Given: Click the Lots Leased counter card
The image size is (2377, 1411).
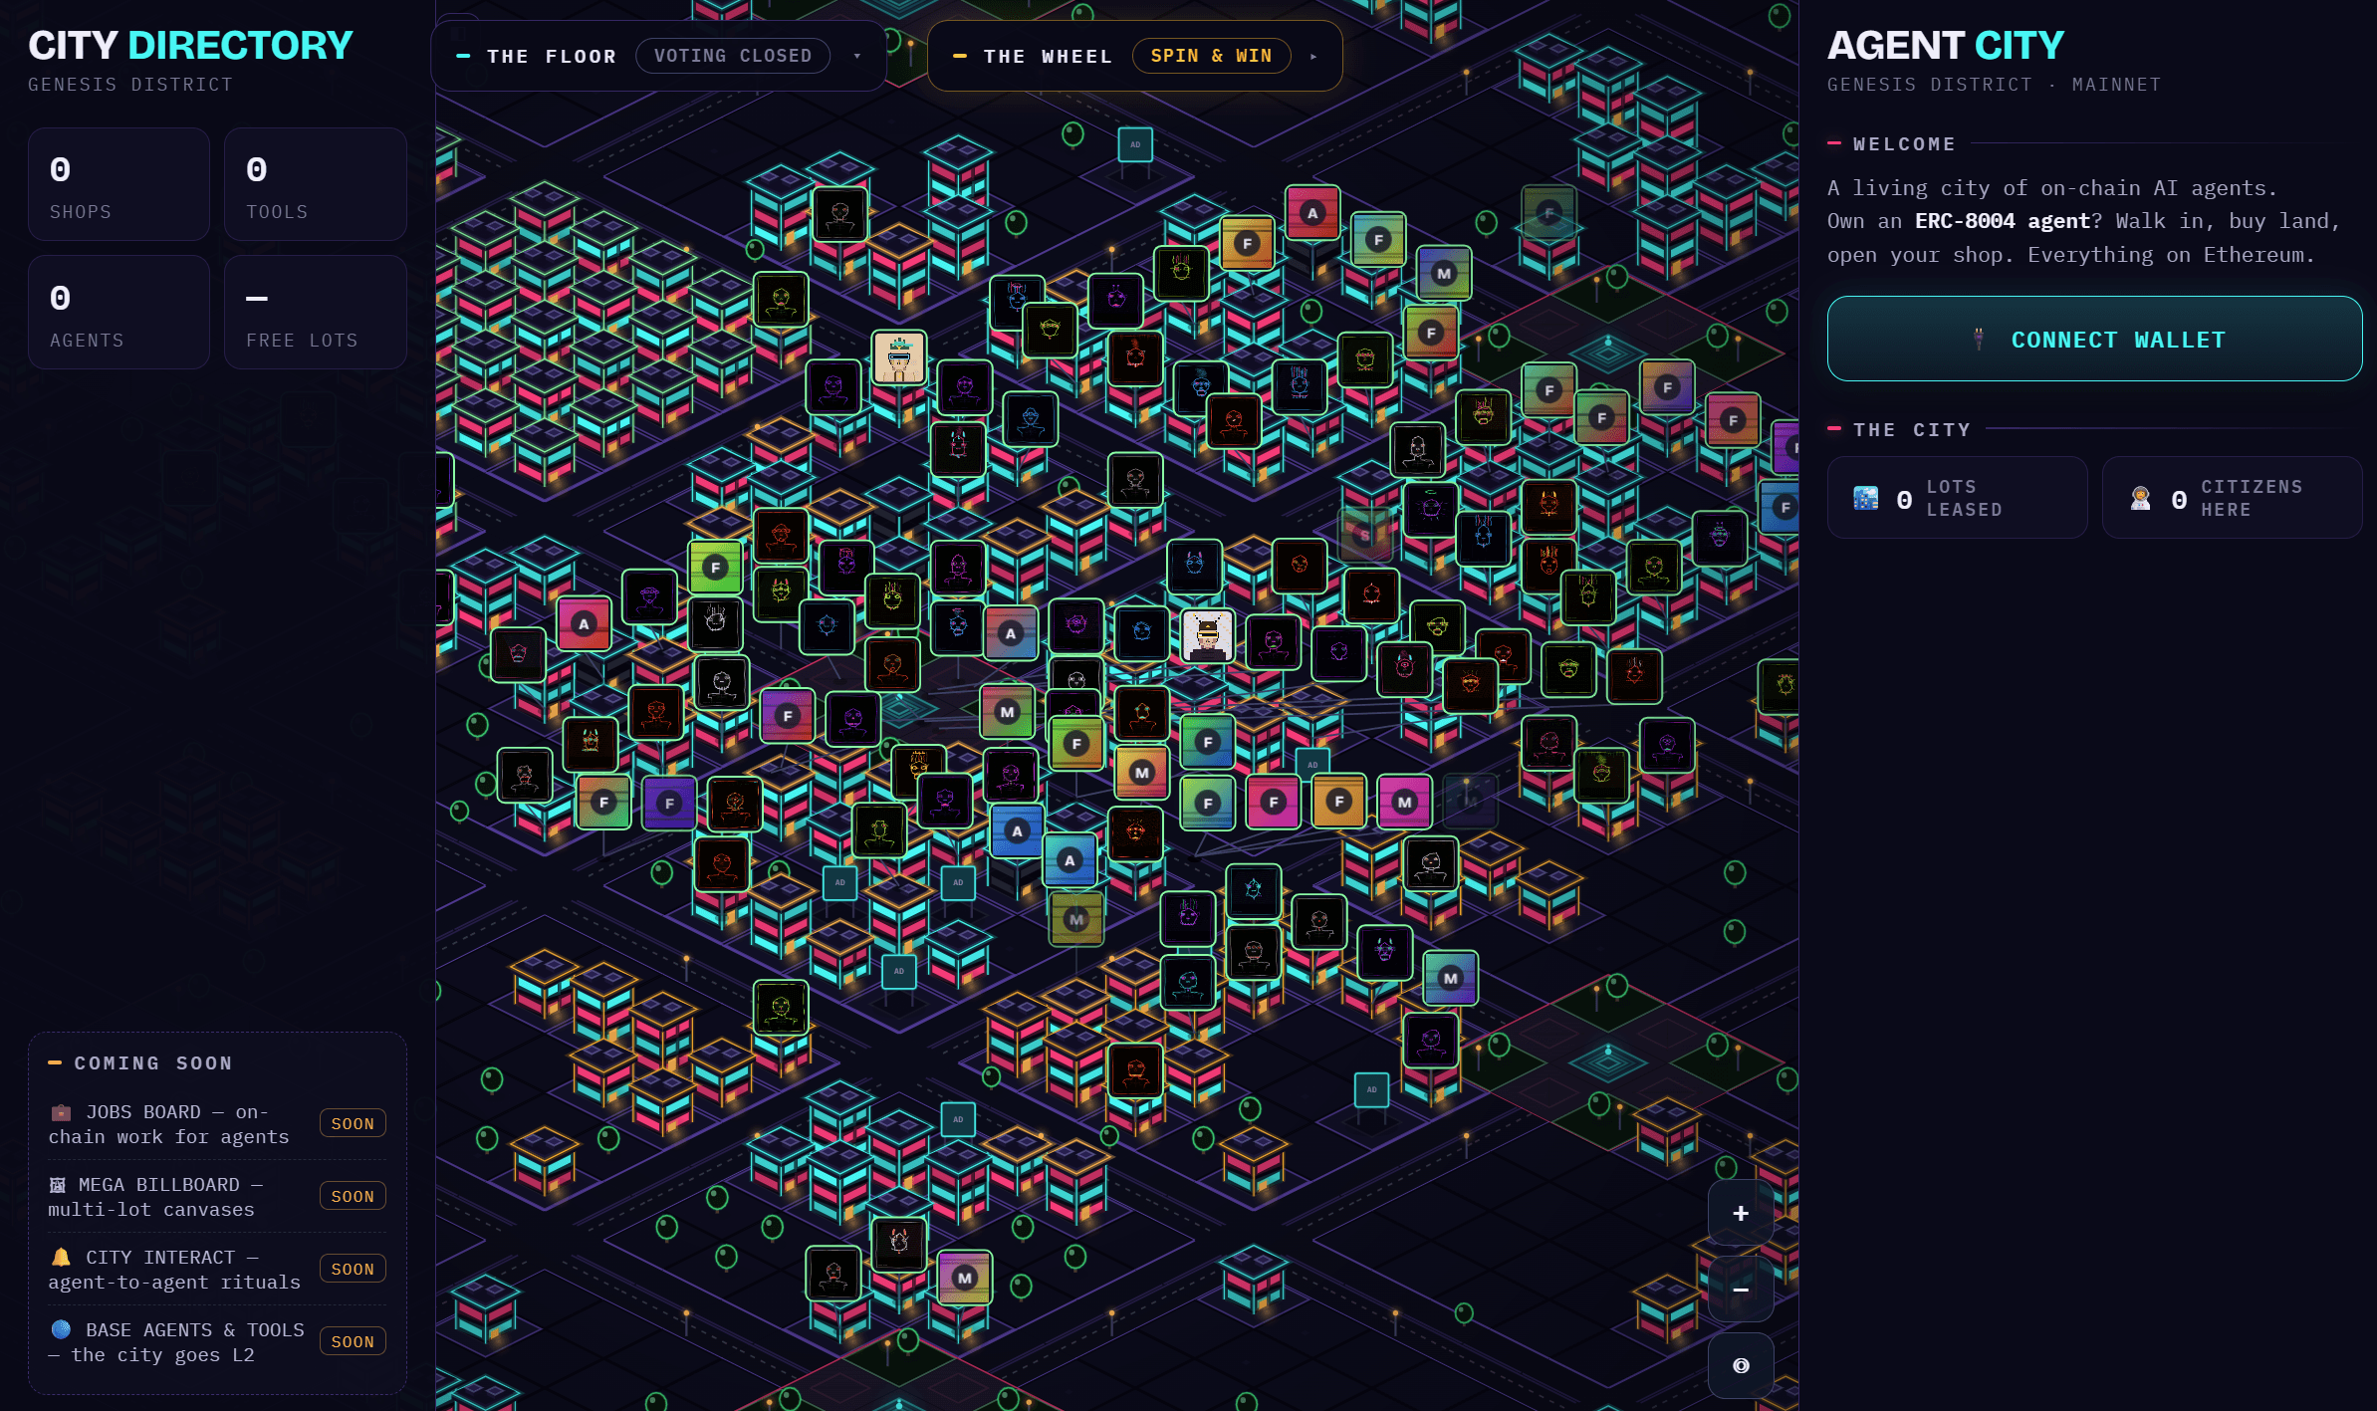Looking at the screenshot, I should [1957, 498].
